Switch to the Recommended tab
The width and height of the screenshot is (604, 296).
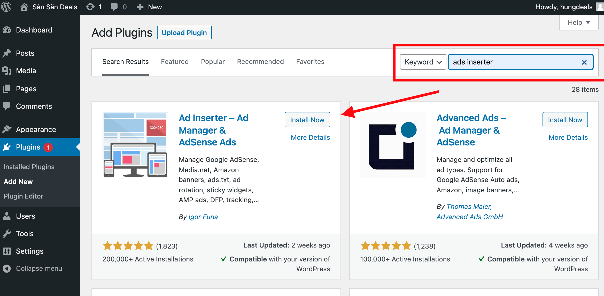[260, 62]
